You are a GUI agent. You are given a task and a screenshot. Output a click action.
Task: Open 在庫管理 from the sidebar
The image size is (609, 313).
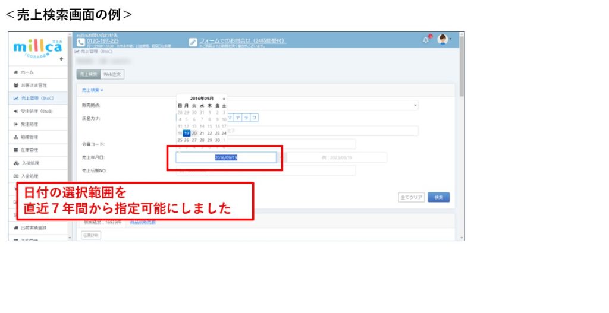29,150
